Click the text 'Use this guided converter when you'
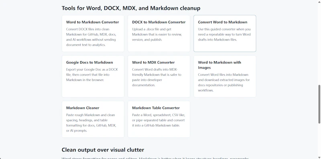321x159 pixels. click(224, 29)
